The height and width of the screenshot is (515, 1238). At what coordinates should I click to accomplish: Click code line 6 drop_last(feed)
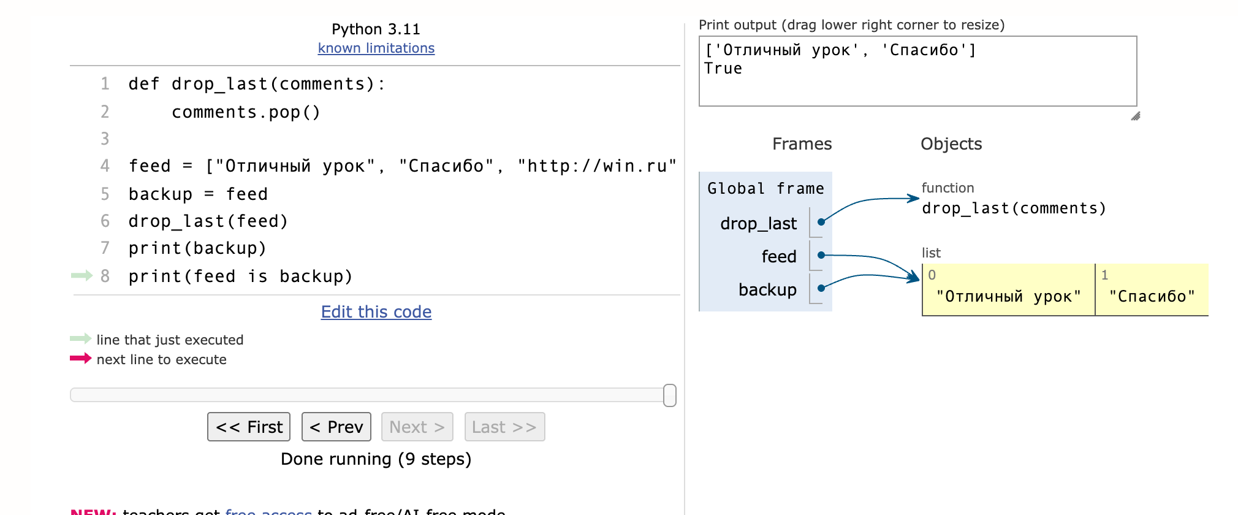(x=208, y=221)
